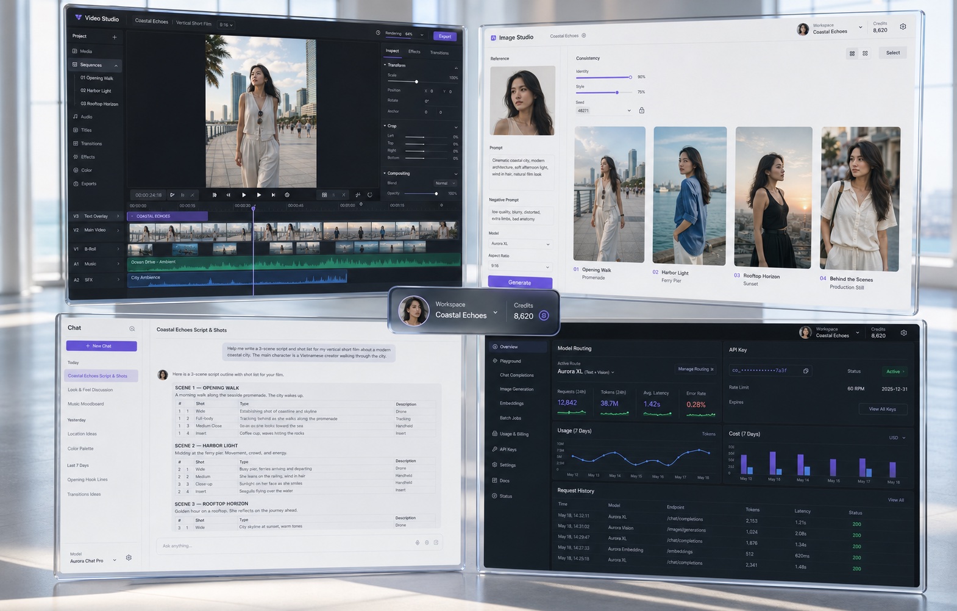Click the Identity consistency slider
The width and height of the screenshot is (957, 611).
tap(603, 77)
